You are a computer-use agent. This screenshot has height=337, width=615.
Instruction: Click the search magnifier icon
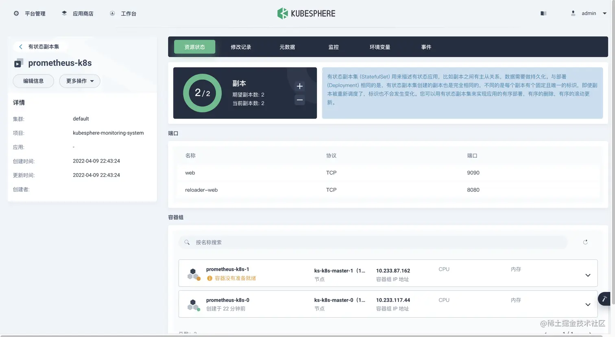[187, 242]
